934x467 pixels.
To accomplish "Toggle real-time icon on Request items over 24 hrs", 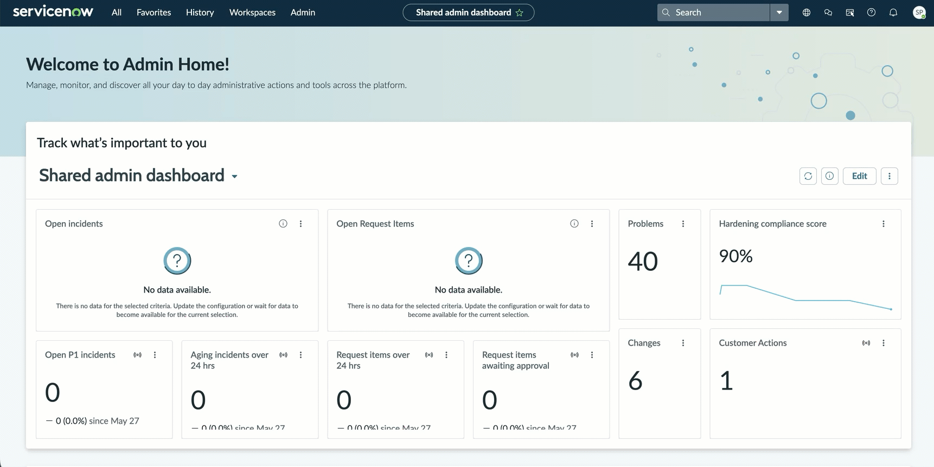I will tap(429, 355).
